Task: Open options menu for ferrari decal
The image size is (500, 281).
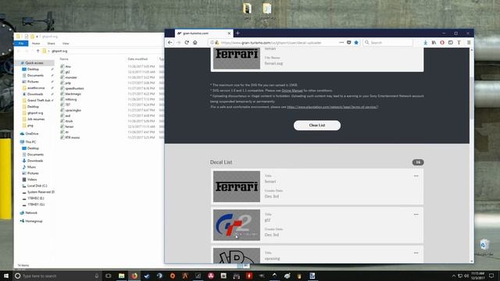Action: pos(416,176)
